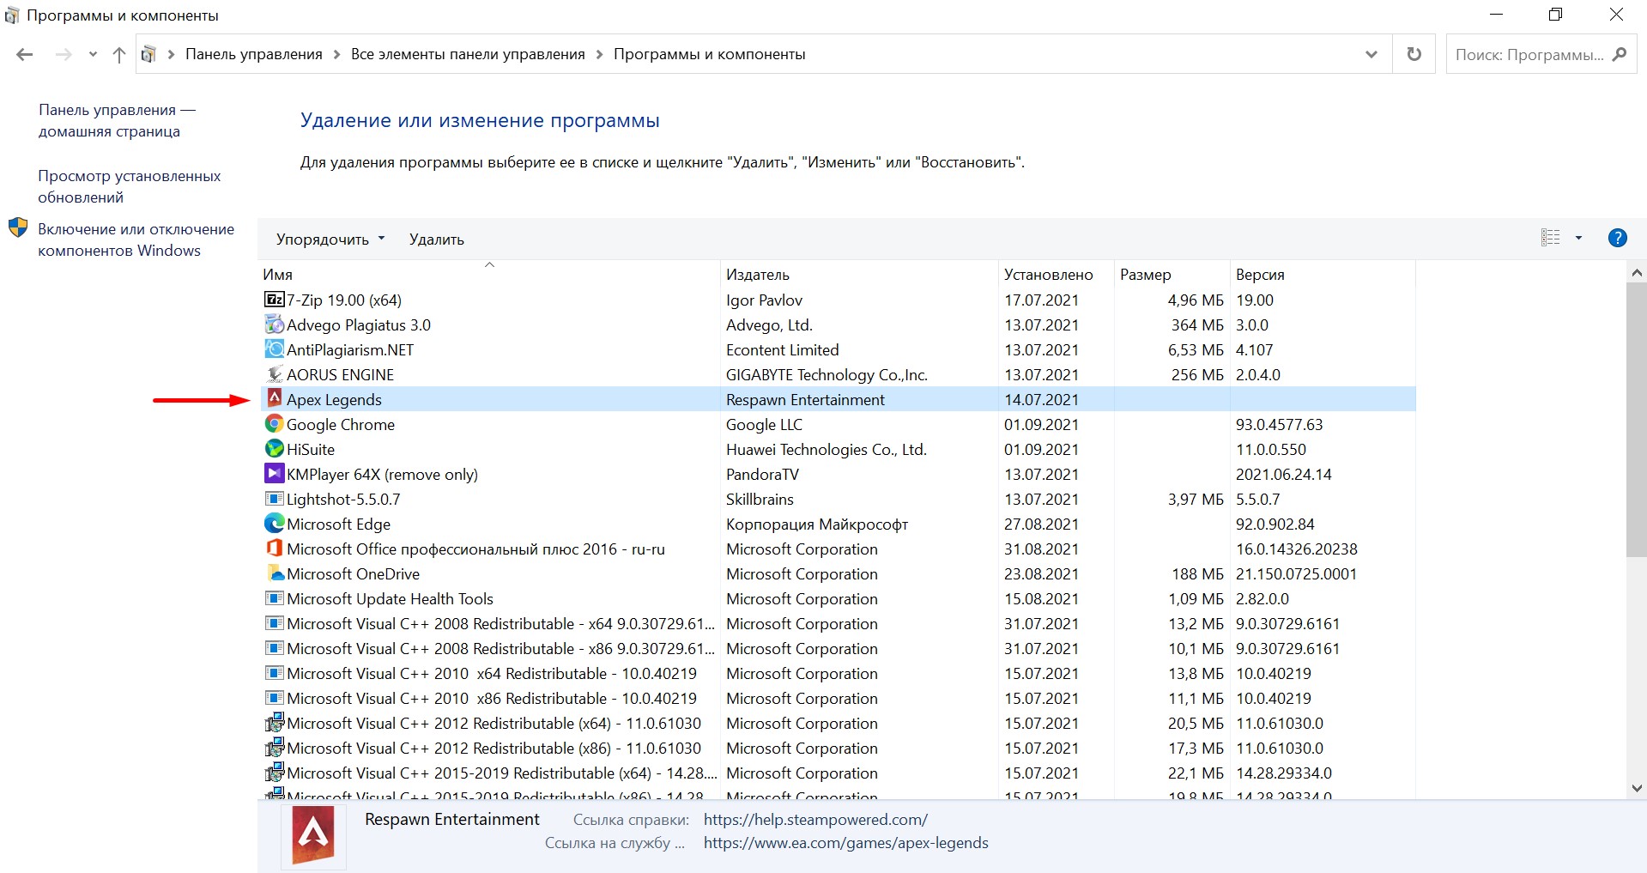Open the recent locations dropdown arrow

coord(93,54)
